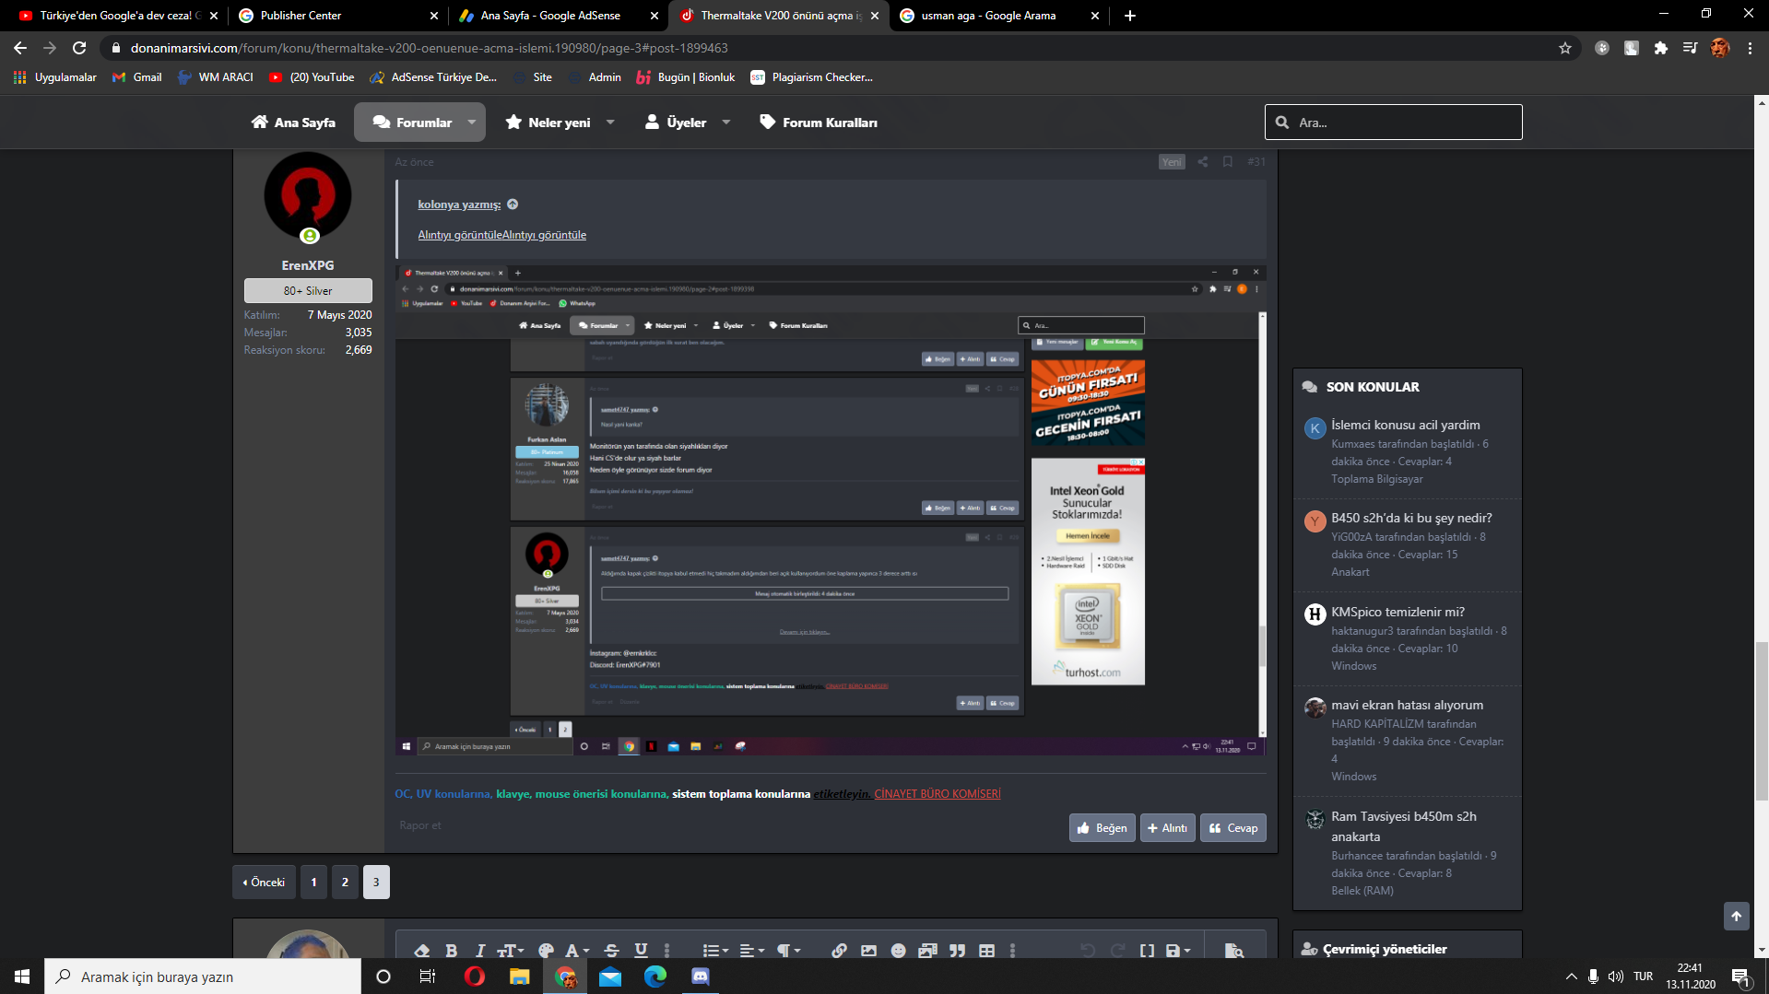The height and width of the screenshot is (994, 1769).
Task: Switch to Ana Sayfa Google AdSense tab
Action: [x=558, y=16]
